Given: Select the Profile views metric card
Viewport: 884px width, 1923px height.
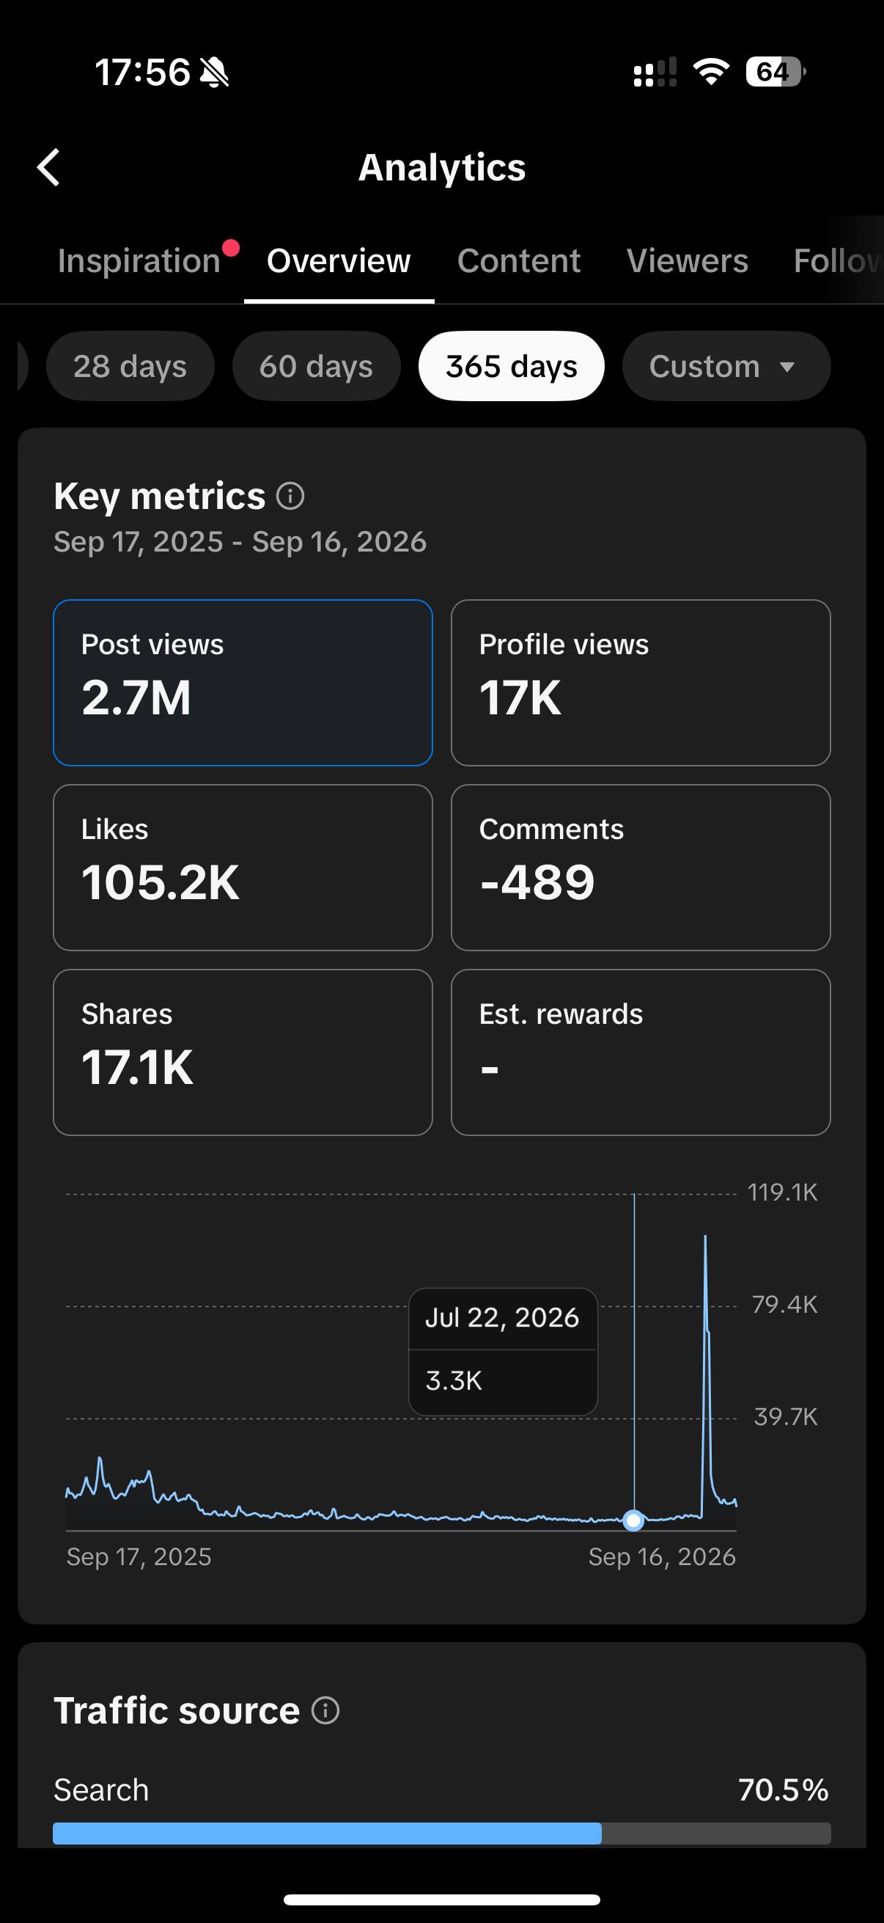Looking at the screenshot, I should click(641, 683).
